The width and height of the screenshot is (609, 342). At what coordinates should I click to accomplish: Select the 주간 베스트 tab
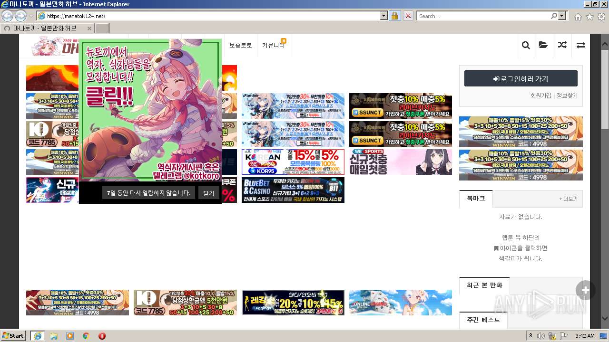[x=483, y=320]
